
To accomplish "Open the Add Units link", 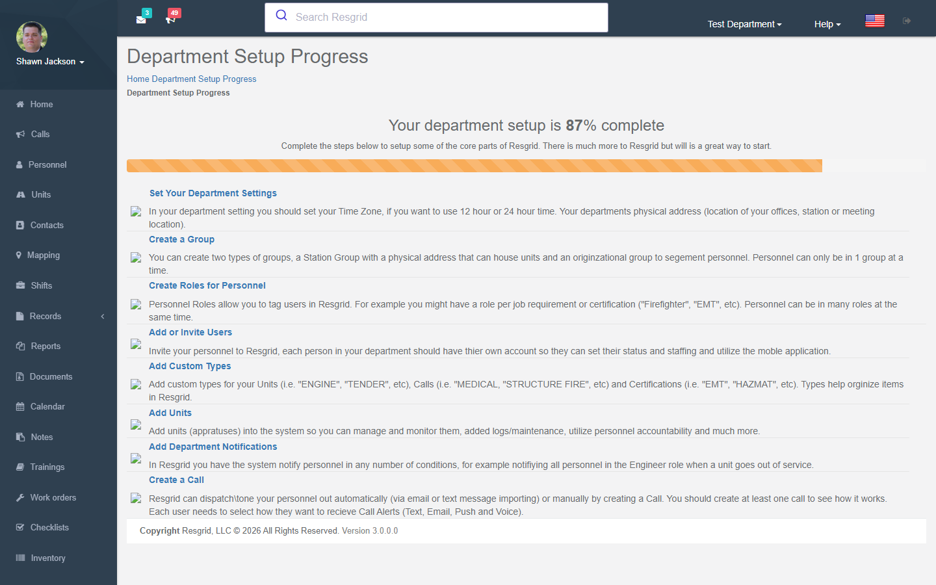I will [170, 413].
